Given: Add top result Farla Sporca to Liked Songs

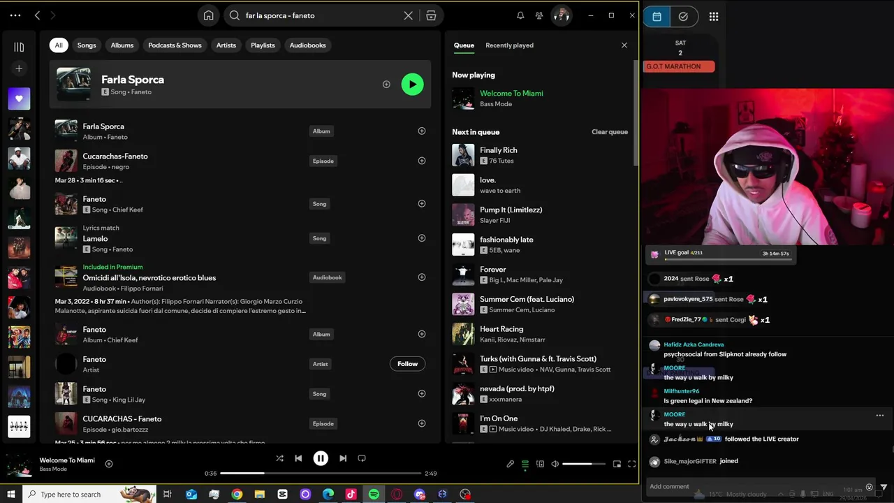Looking at the screenshot, I should click(386, 85).
